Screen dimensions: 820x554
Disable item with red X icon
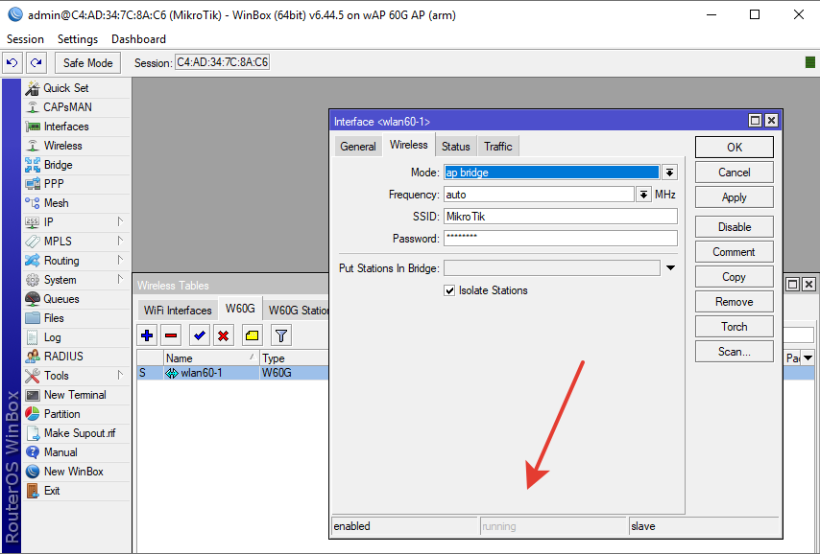click(224, 335)
